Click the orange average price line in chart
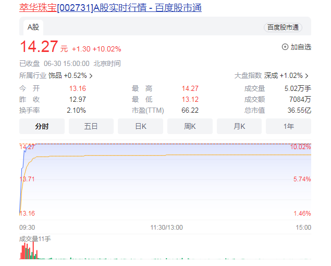This screenshot has width=331, height=266. point(156,155)
